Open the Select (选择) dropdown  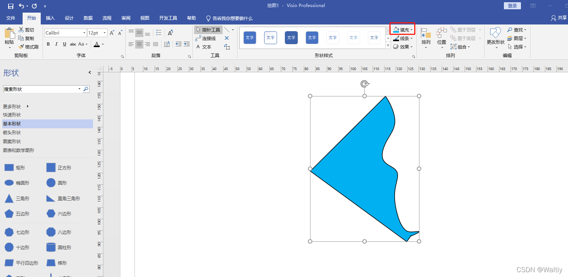coord(516,47)
